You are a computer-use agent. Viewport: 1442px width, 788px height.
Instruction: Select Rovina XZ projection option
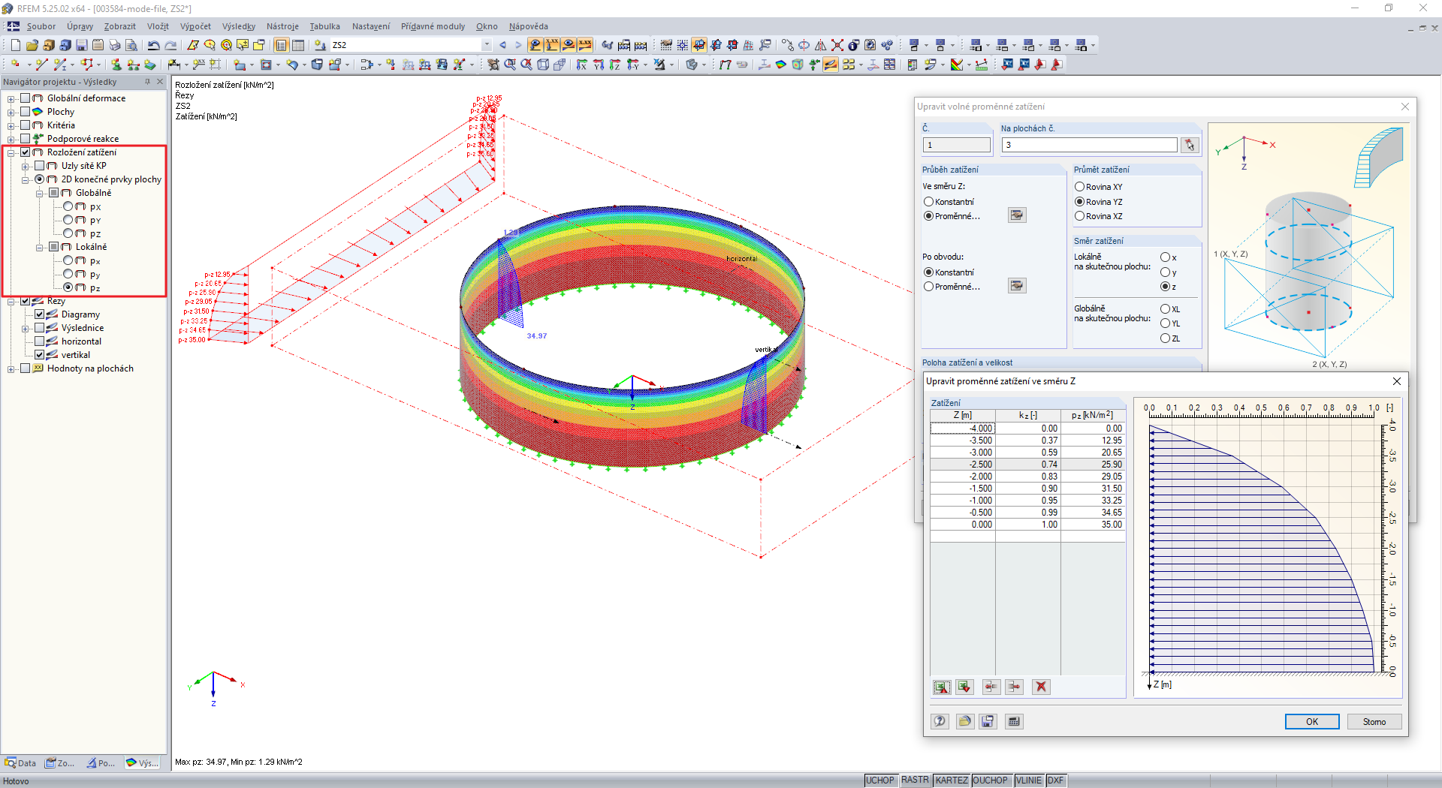[x=1080, y=216]
